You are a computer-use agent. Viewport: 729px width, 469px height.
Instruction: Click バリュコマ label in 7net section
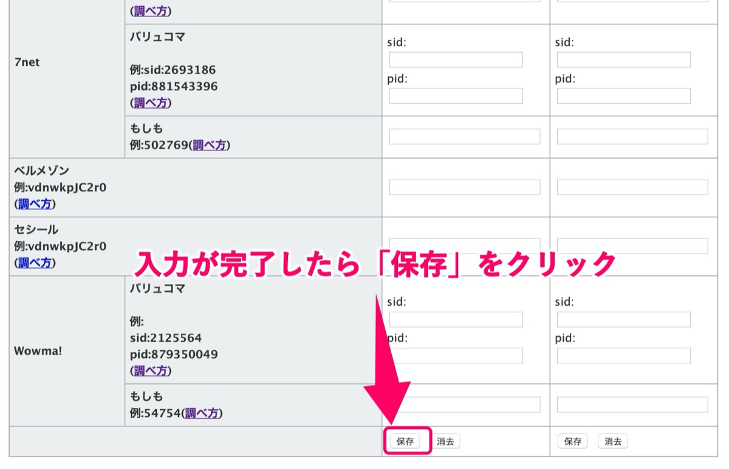157,36
